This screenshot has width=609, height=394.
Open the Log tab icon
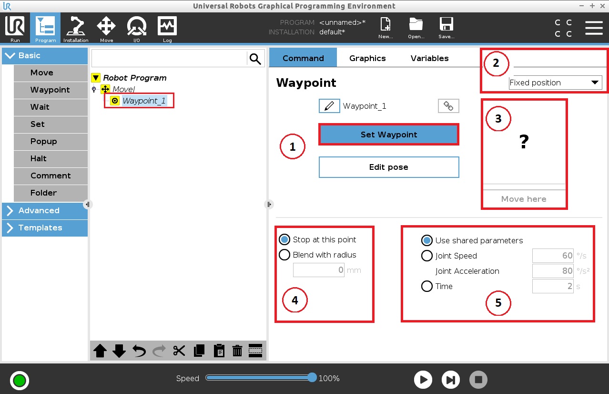coord(167,28)
